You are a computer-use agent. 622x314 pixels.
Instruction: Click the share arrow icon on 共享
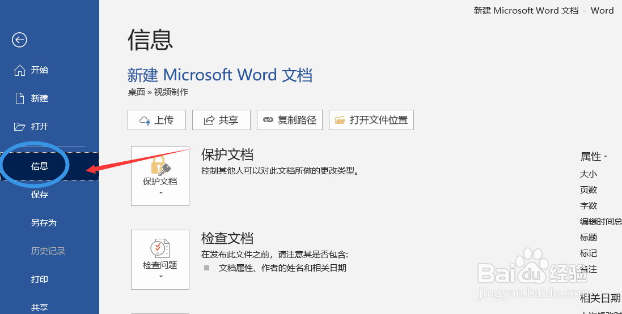[209, 121]
